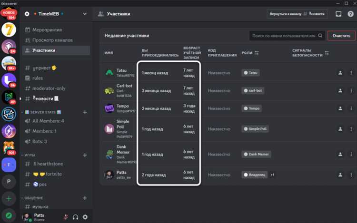Add channel to SERVER STATS category

tap(85, 112)
